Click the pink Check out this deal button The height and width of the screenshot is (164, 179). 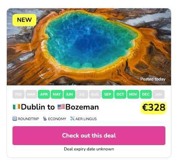point(89,136)
